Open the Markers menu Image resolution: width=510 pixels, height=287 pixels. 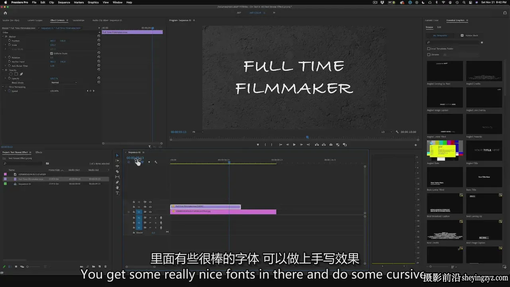(x=79, y=2)
